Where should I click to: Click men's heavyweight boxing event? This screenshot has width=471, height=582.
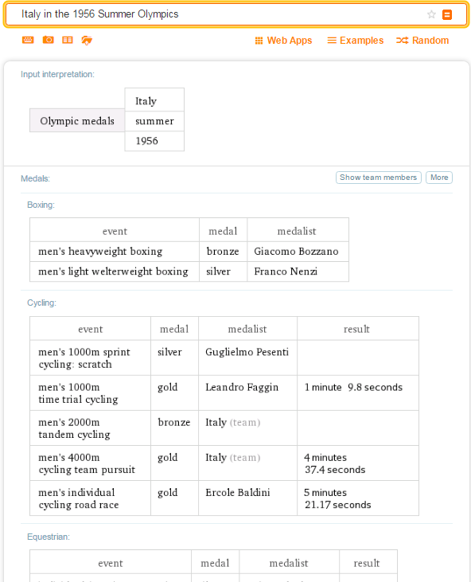click(x=100, y=252)
